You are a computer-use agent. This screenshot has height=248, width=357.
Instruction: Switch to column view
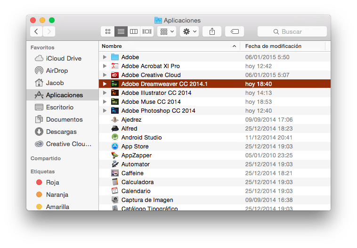click(134, 31)
